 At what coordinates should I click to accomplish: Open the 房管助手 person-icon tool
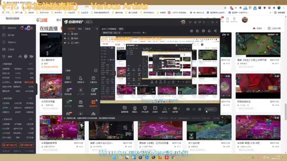click(80, 80)
